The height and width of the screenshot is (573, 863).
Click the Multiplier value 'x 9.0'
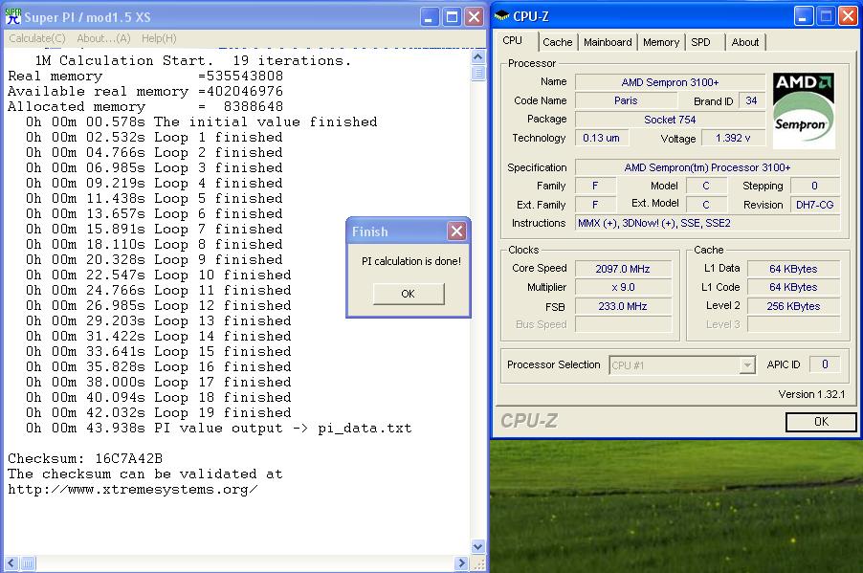coord(623,287)
